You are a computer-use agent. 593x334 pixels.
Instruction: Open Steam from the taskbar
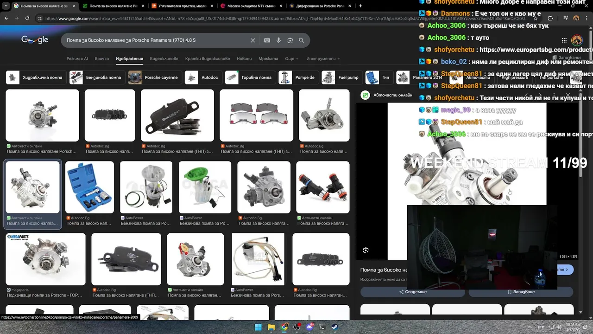tap(335, 327)
